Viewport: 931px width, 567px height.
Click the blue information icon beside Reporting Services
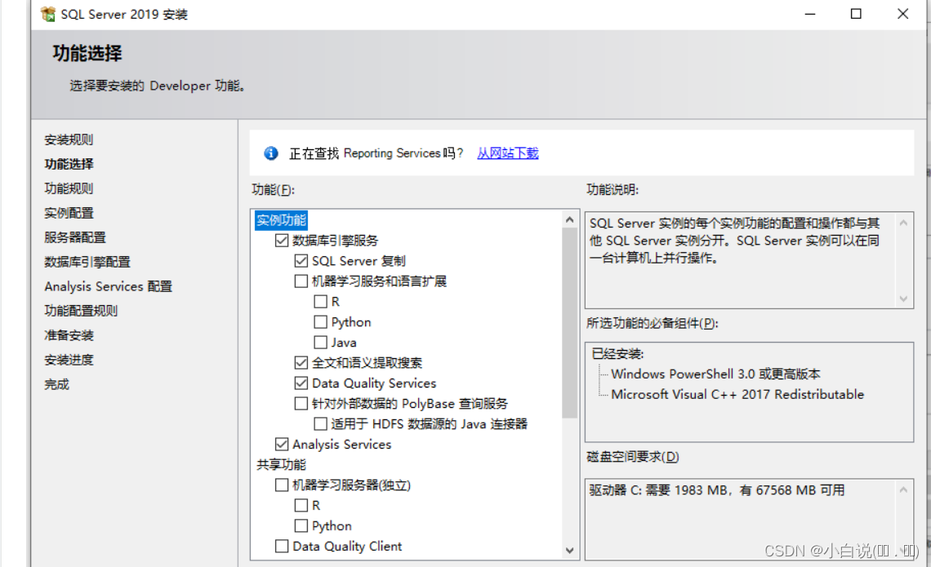tap(271, 153)
